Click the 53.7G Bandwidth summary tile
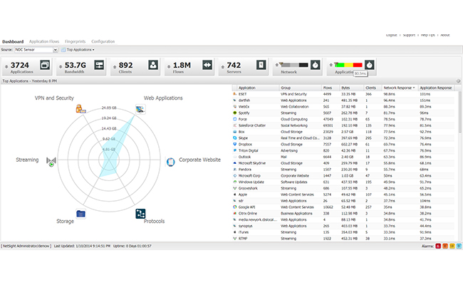463x285 pixels. click(x=80, y=66)
